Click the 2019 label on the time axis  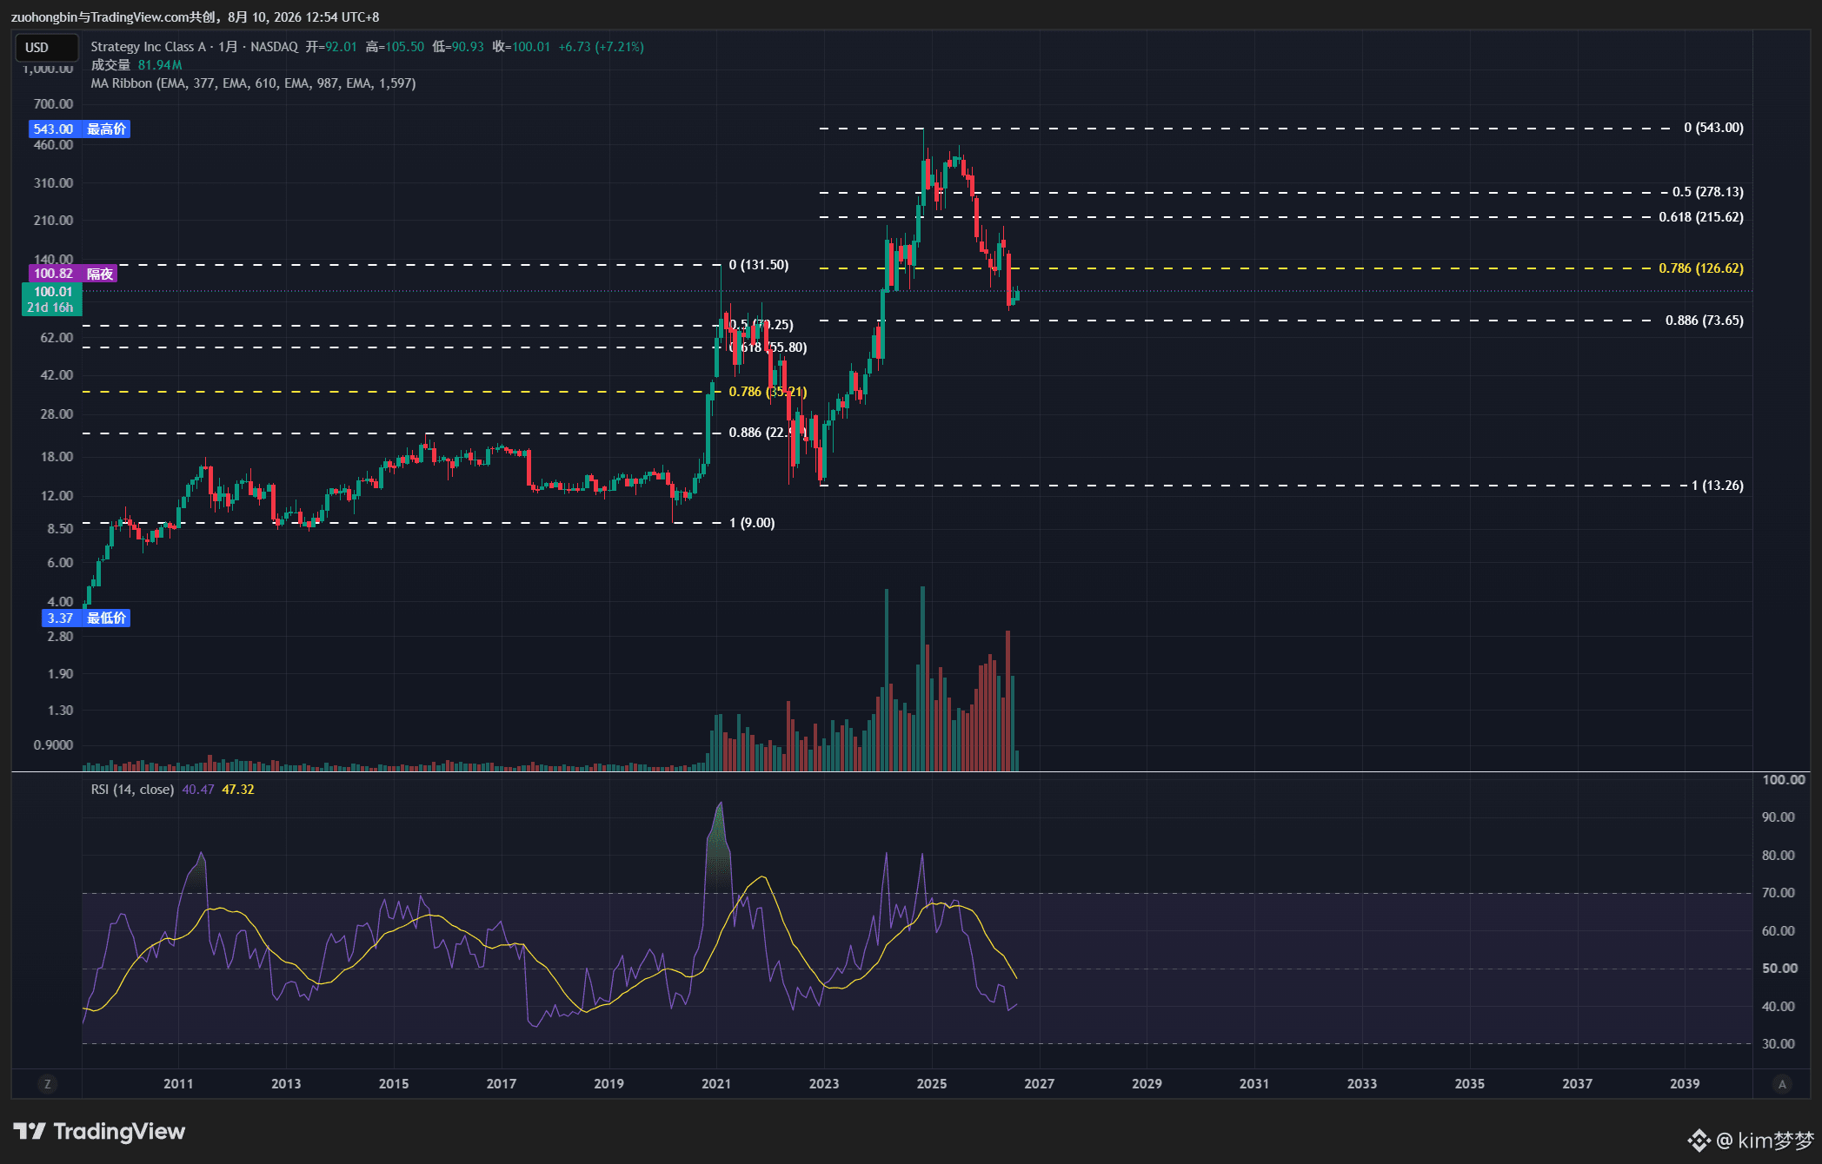click(608, 1084)
